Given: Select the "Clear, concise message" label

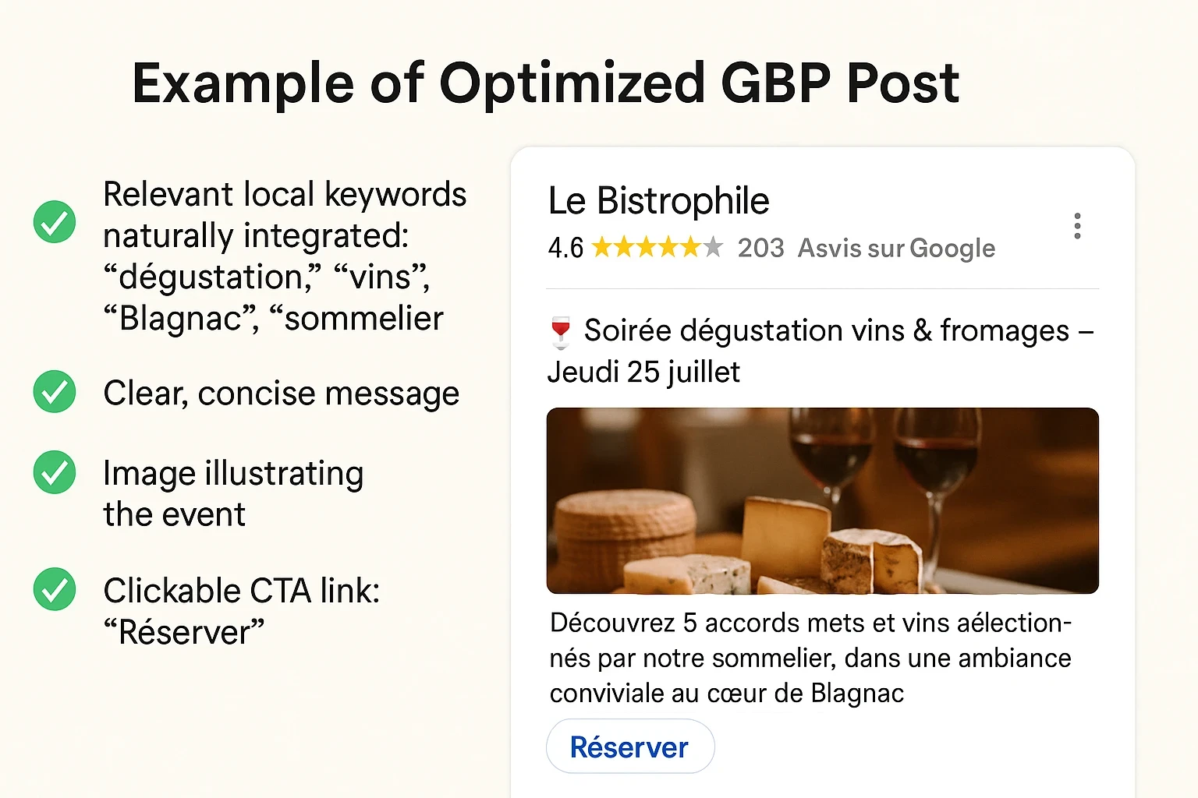Looking at the screenshot, I should click(281, 393).
